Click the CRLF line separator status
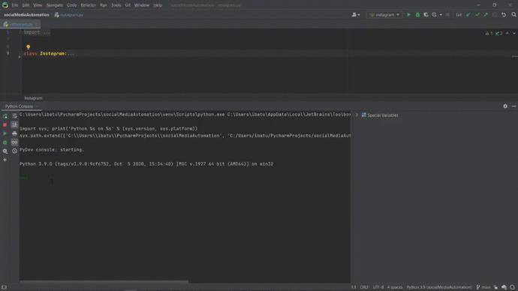 364,287
